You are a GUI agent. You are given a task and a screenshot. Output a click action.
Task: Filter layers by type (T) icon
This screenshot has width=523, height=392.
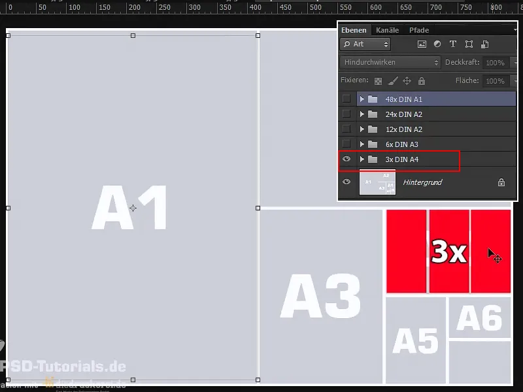(x=452, y=44)
